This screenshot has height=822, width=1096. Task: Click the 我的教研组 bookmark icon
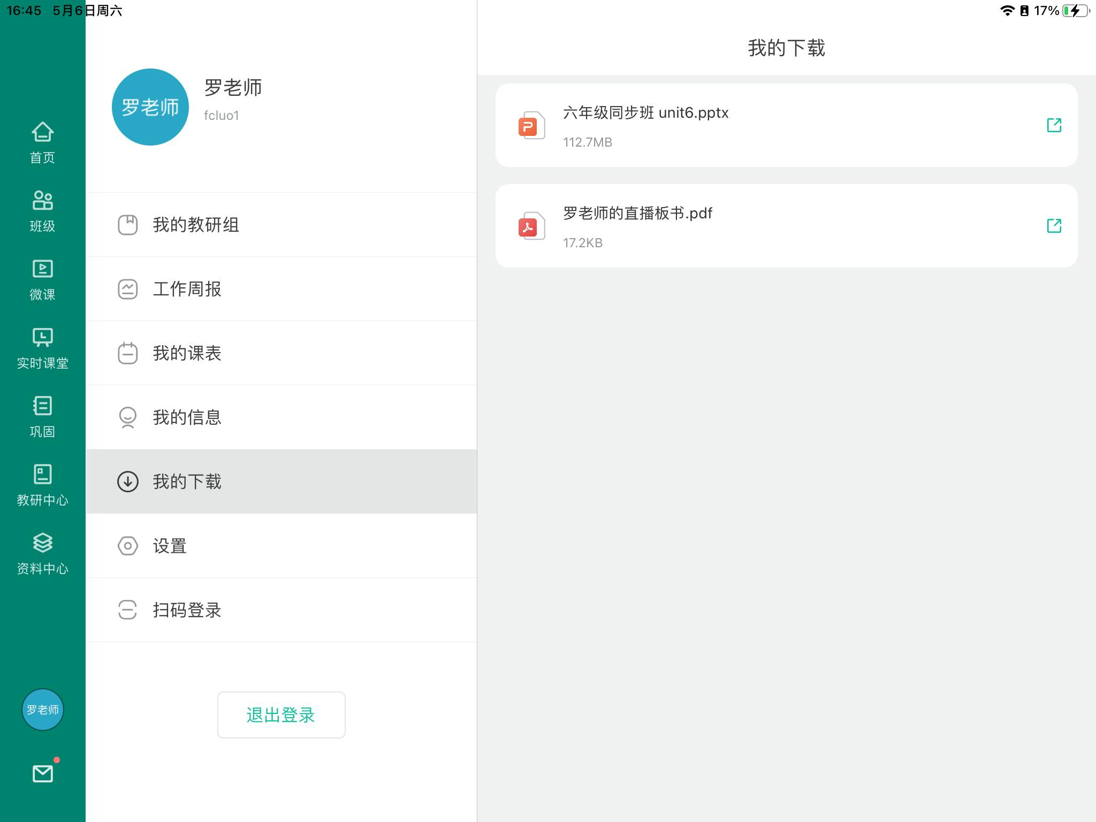128,225
